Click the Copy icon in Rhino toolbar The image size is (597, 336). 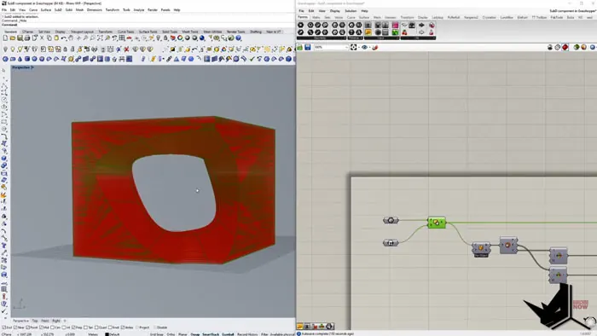click(49, 38)
